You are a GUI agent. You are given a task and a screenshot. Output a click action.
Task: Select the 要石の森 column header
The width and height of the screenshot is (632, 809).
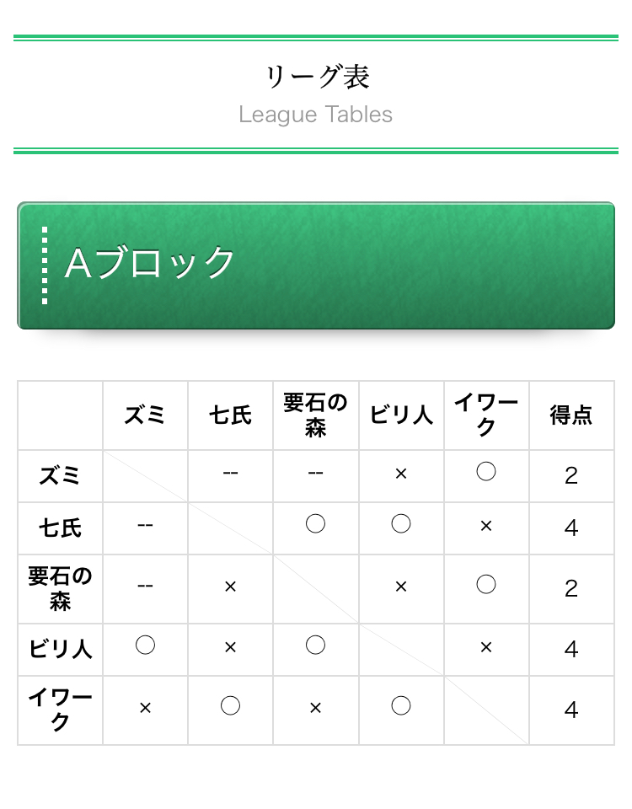coord(316,415)
